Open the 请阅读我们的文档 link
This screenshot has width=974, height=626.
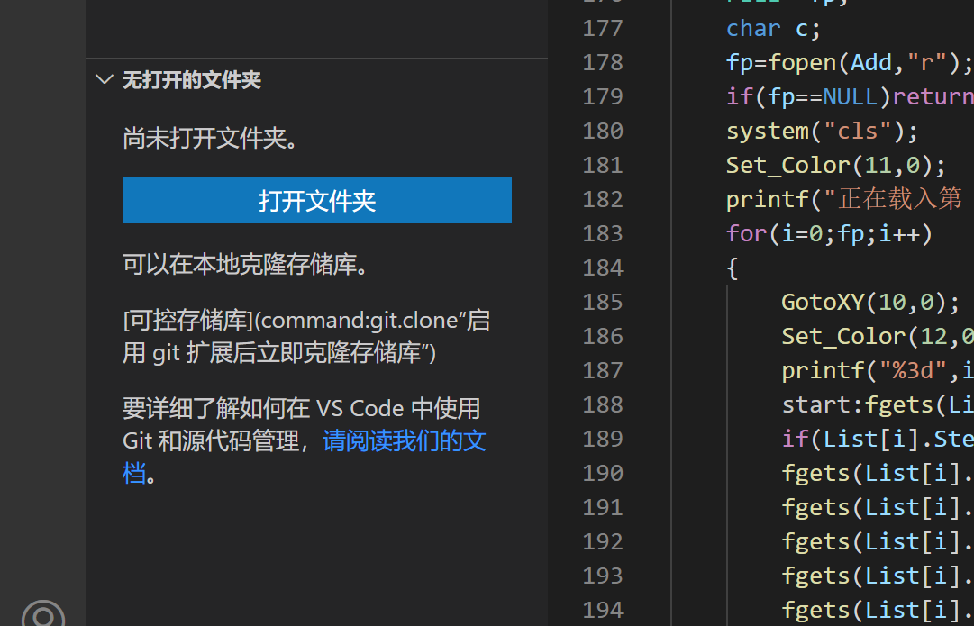(404, 441)
